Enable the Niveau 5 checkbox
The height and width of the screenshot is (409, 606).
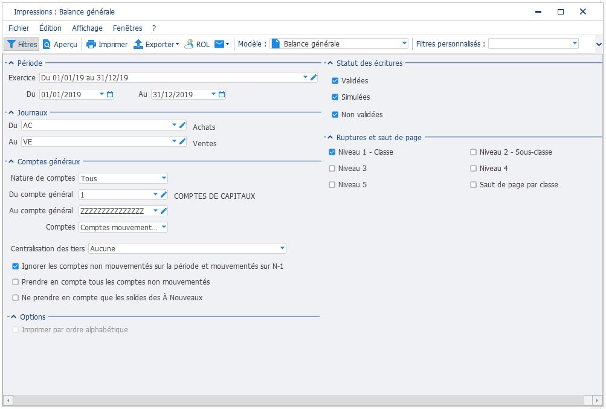tap(332, 185)
